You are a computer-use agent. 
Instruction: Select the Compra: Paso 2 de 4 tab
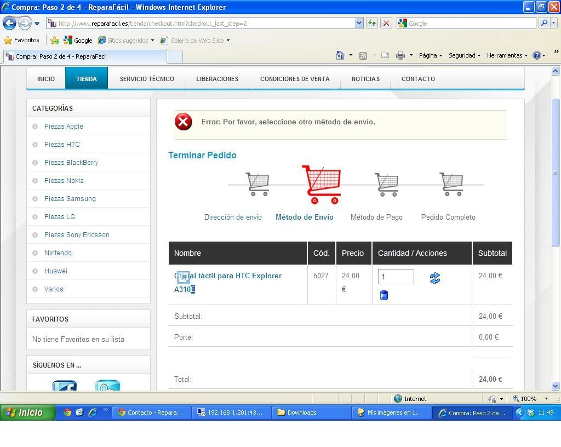click(85, 56)
